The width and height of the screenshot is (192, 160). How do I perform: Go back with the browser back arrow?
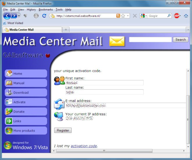pyautogui.click(x=7, y=16)
